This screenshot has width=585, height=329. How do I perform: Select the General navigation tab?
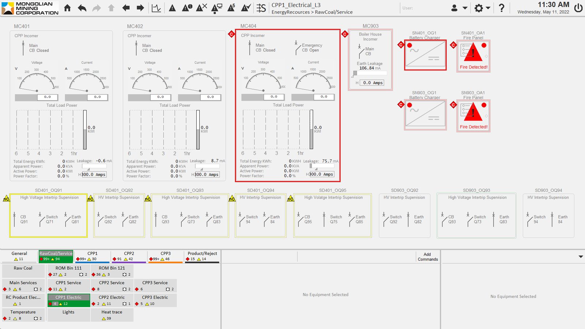(19, 256)
